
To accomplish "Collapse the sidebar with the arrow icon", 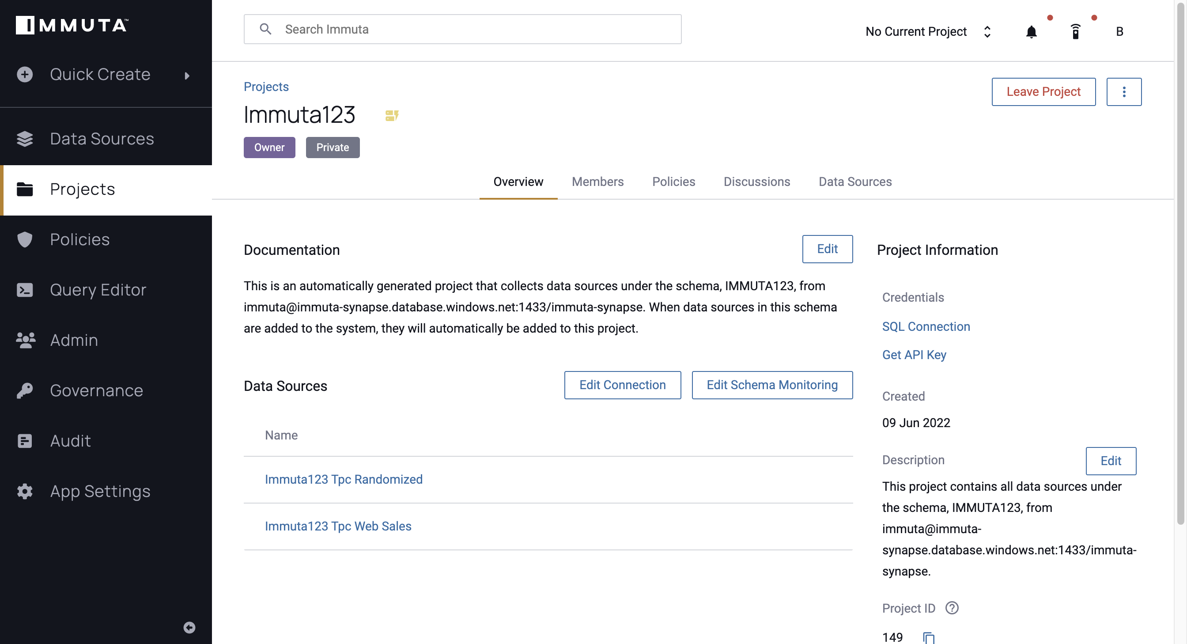I will point(189,627).
